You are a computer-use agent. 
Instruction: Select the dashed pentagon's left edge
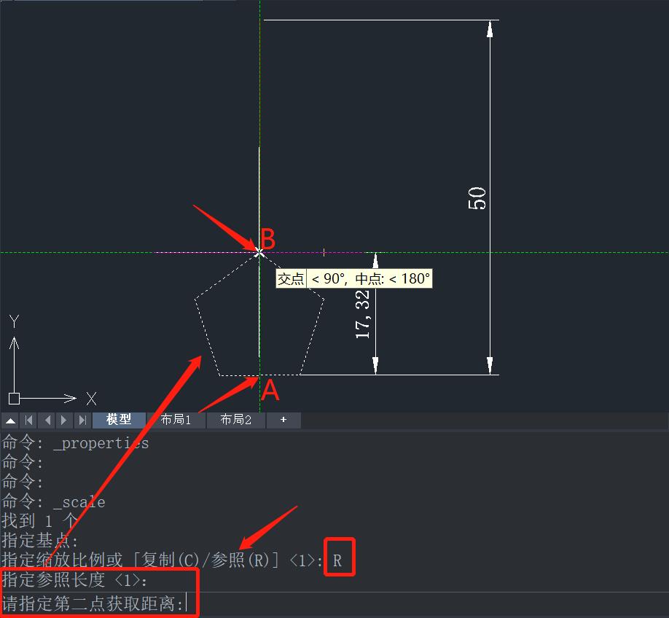tap(207, 337)
